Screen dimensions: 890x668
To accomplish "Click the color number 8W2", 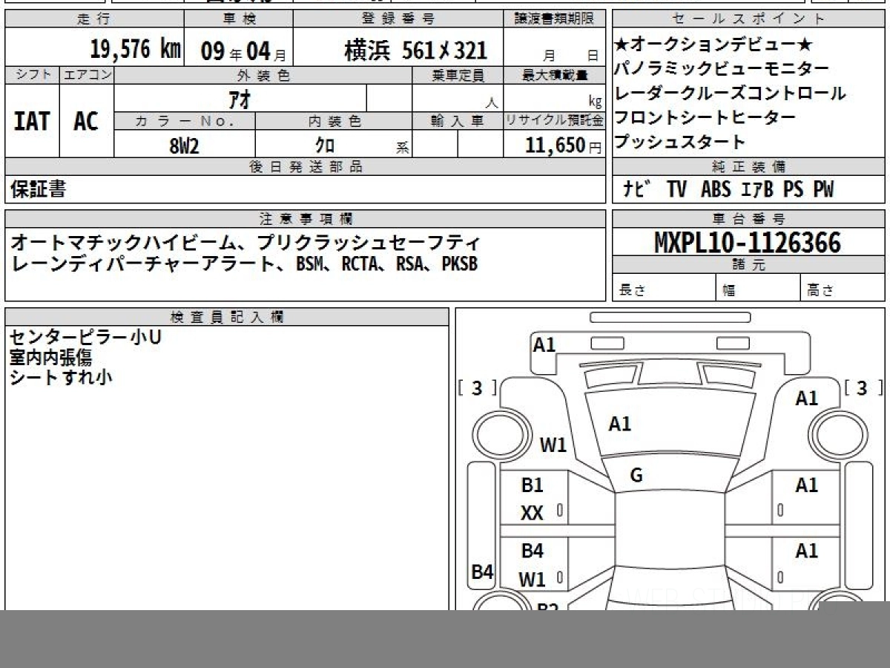I will pyautogui.click(x=184, y=146).
